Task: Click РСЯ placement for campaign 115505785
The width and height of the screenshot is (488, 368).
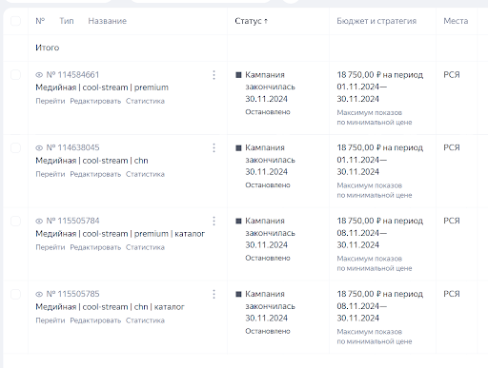Action: (452, 294)
